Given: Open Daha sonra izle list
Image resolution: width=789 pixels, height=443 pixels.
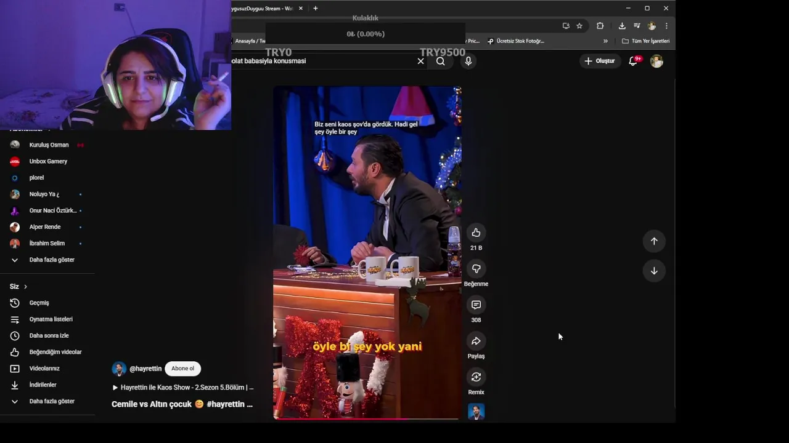Looking at the screenshot, I should pos(47,336).
